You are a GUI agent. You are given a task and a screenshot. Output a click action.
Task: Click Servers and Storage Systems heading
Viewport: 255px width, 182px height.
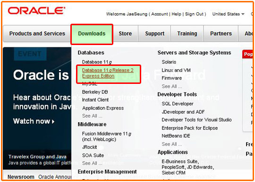click(194, 53)
